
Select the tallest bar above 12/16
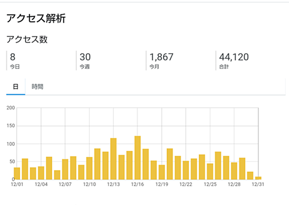(138, 158)
